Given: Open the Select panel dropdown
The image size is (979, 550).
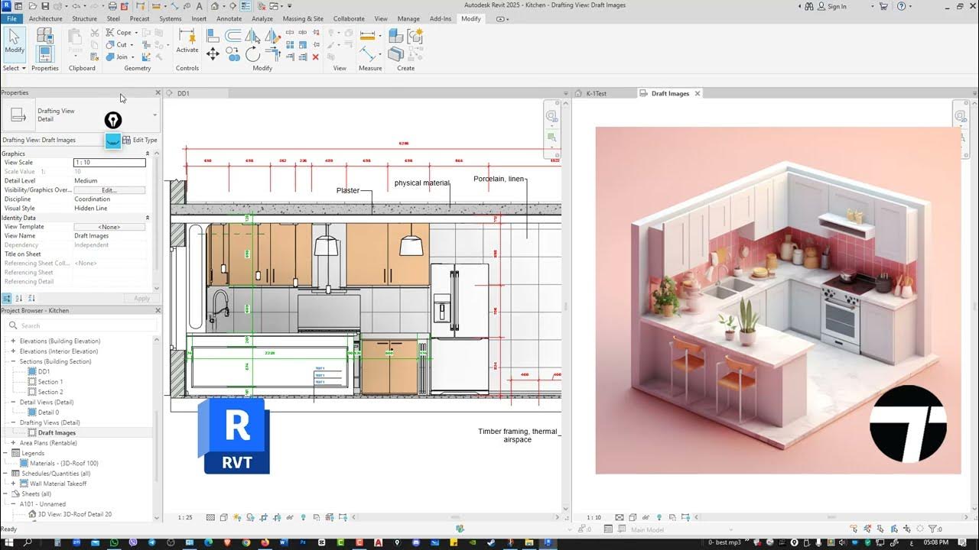Looking at the screenshot, I should [15, 68].
